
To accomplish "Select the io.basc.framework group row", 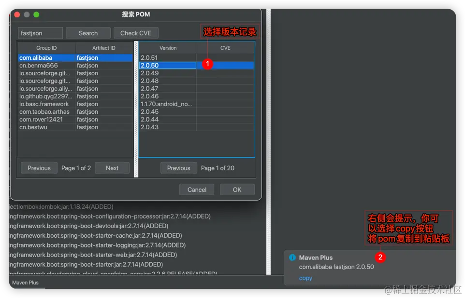I will point(75,104).
